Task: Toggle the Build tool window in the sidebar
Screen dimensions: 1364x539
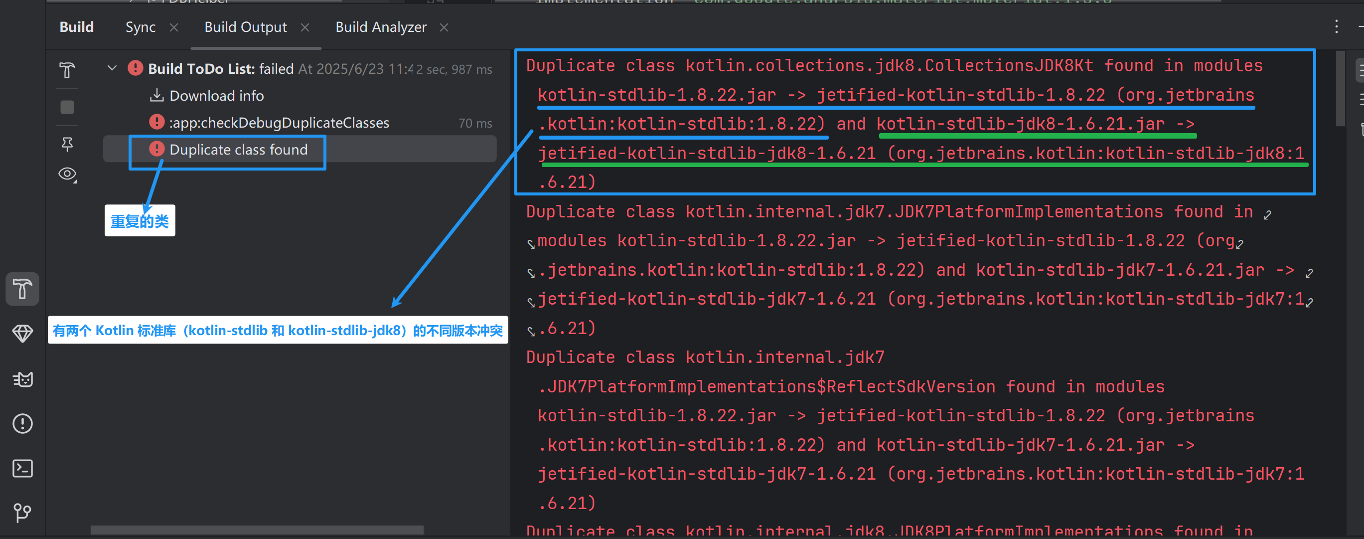Action: tap(22, 289)
